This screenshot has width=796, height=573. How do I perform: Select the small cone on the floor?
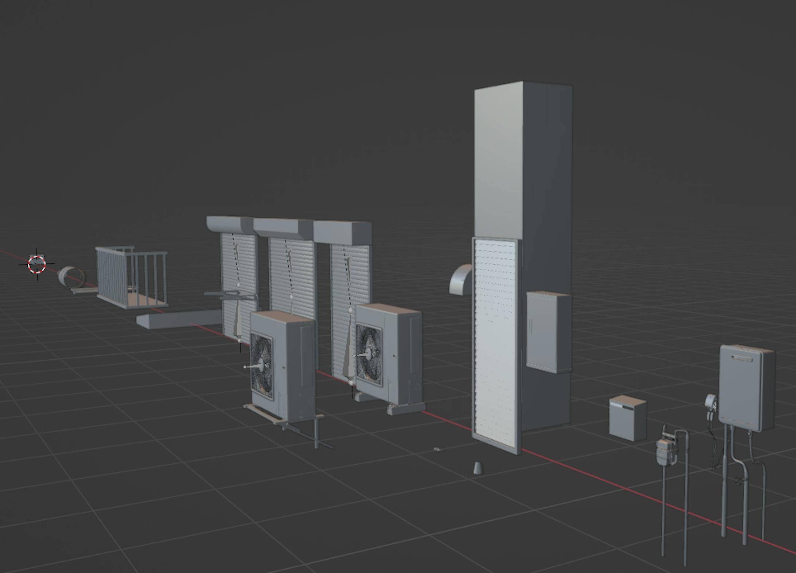pyautogui.click(x=479, y=468)
